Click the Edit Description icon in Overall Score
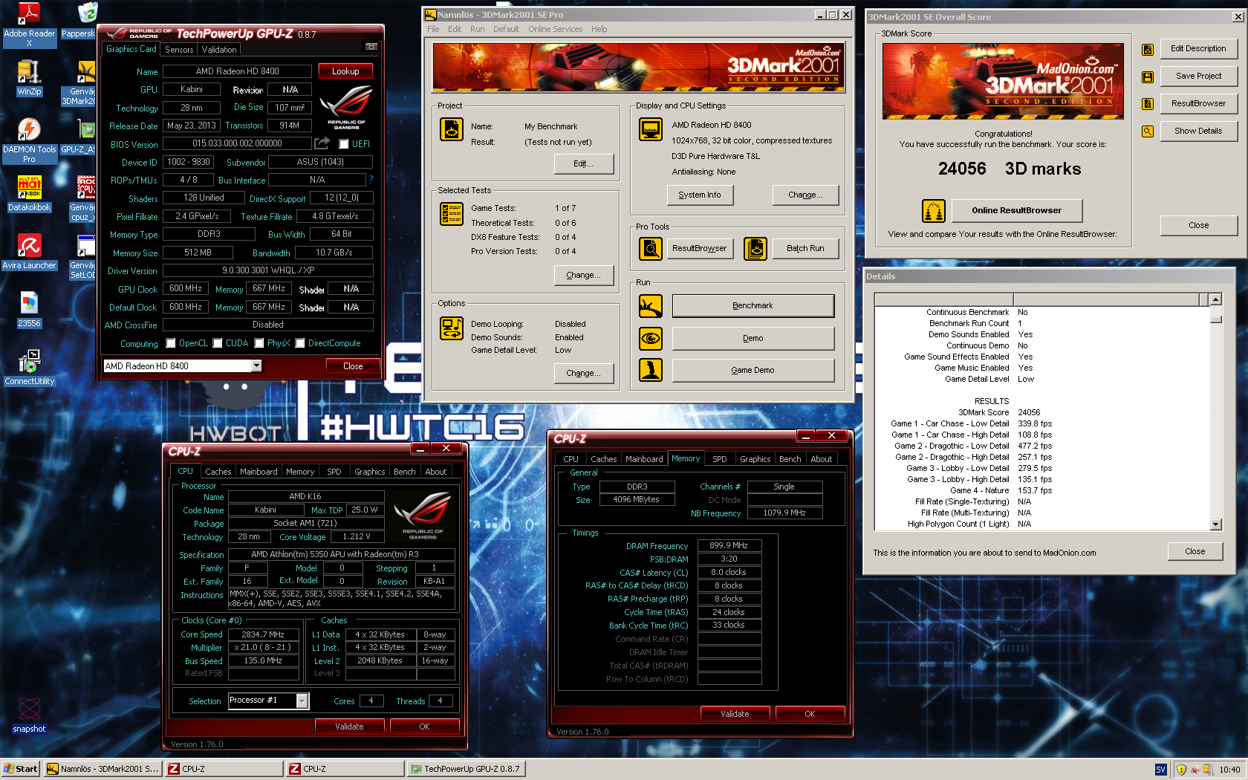This screenshot has width=1248, height=780. click(1148, 49)
